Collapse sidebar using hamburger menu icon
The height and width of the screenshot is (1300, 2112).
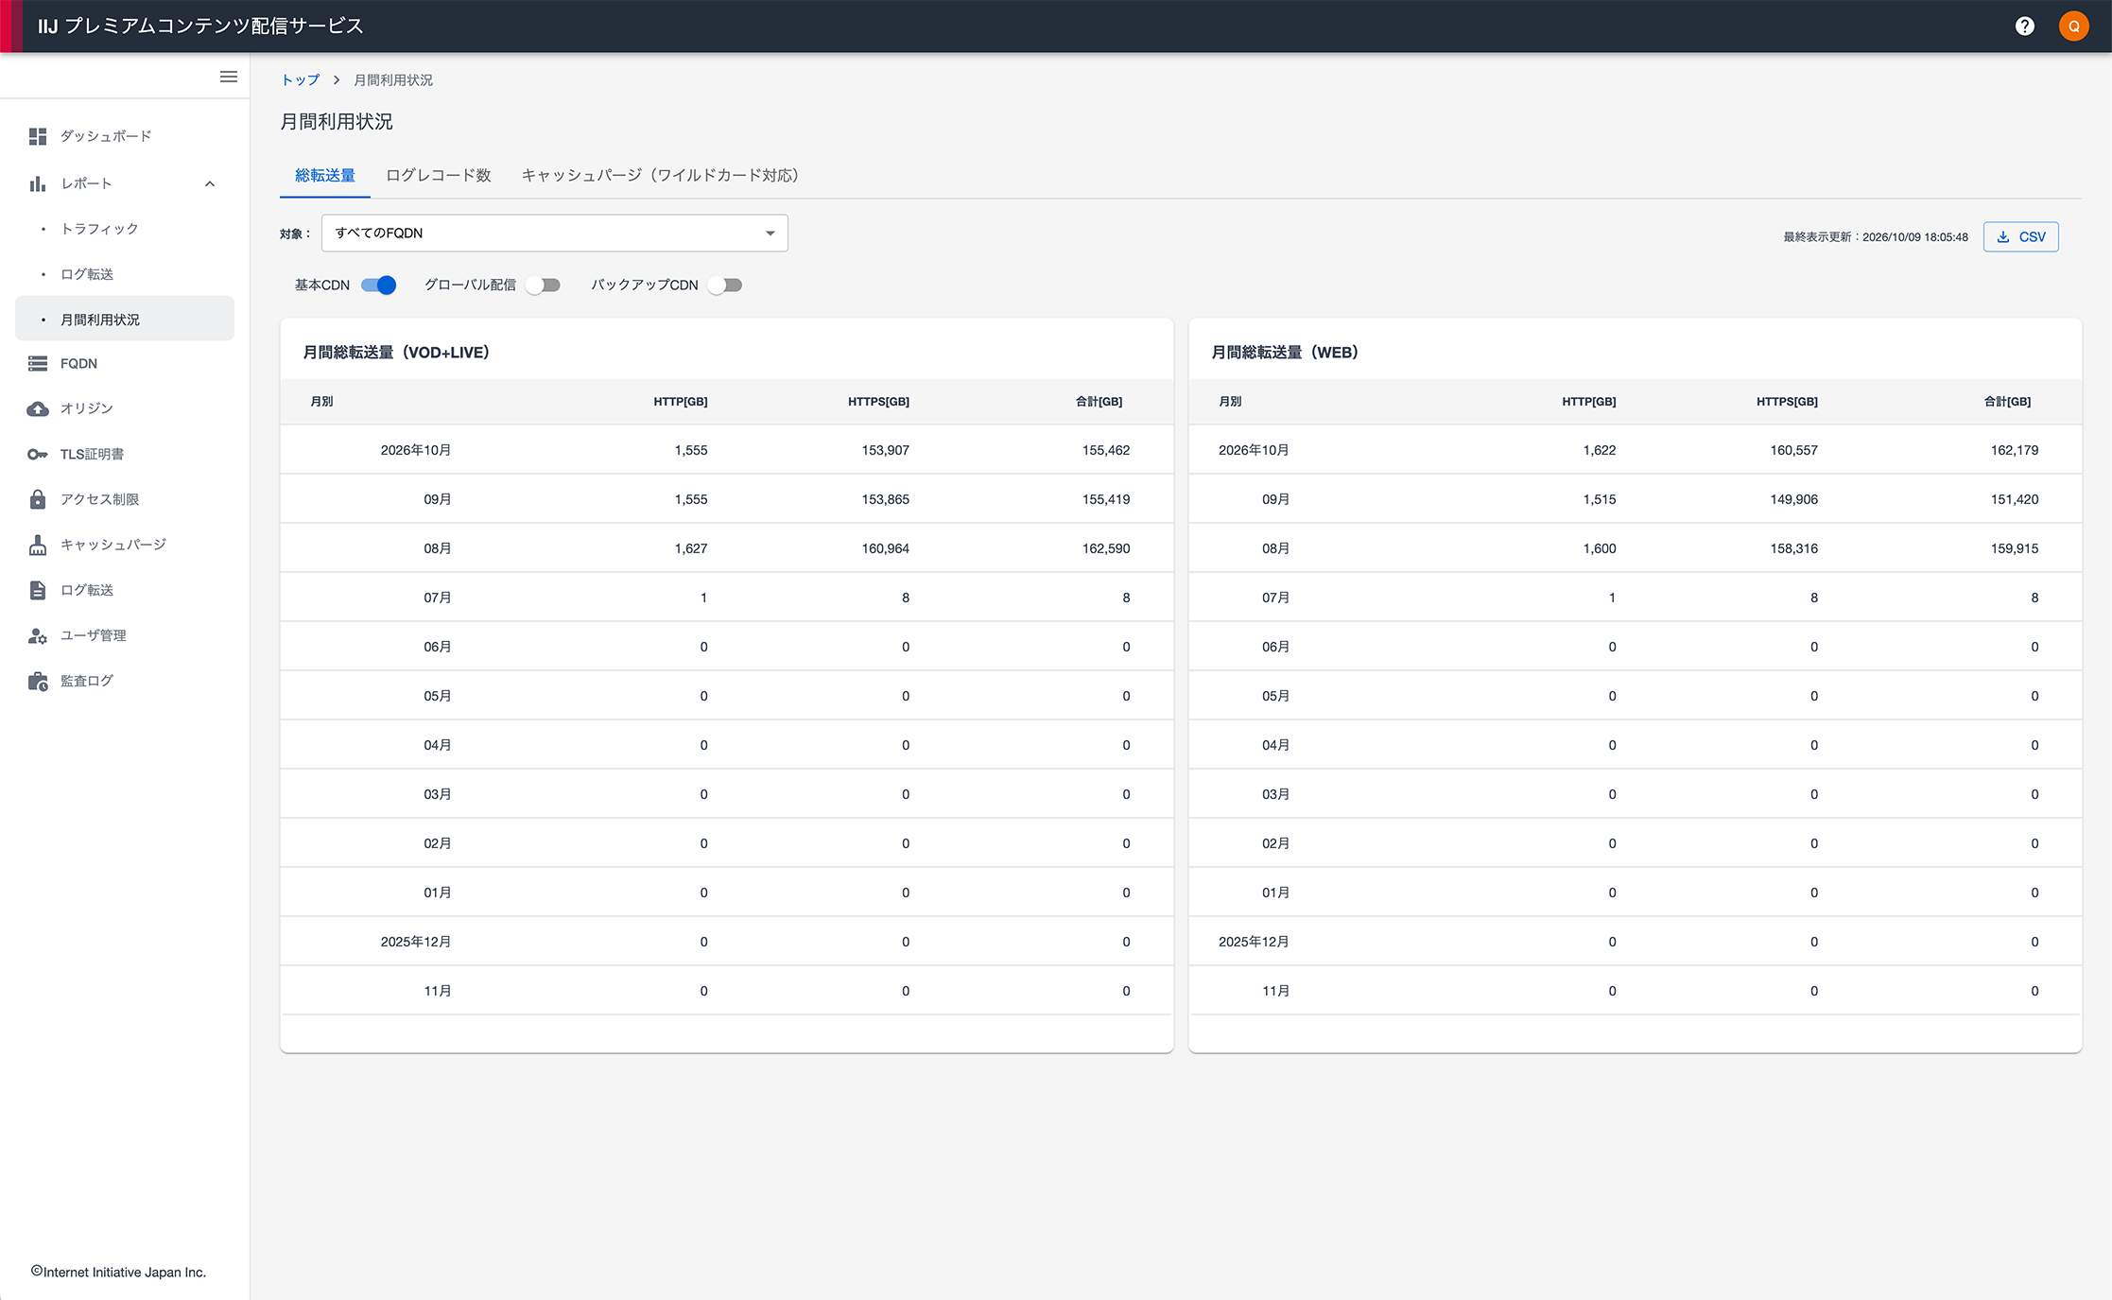coord(229,77)
